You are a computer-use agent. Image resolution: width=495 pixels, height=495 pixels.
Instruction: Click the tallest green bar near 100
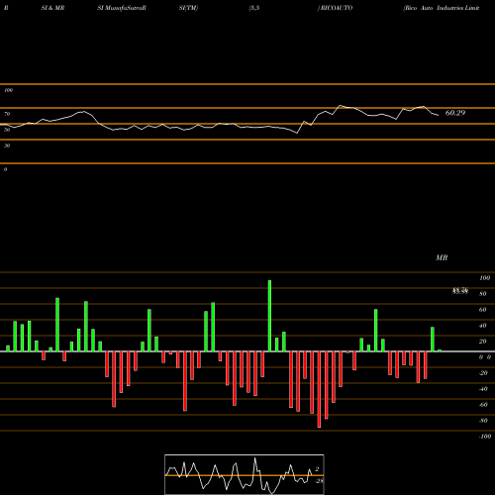[x=269, y=316]
